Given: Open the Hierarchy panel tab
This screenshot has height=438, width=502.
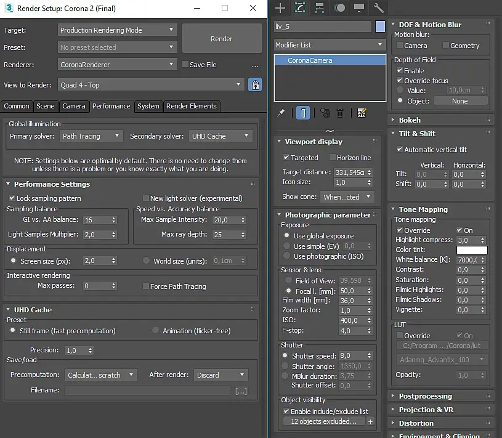Looking at the screenshot, I should [320, 8].
